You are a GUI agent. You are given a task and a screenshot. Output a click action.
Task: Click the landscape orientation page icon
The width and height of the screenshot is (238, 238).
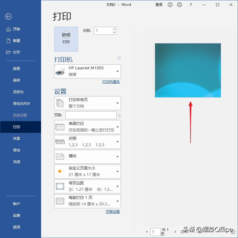(x=60, y=157)
